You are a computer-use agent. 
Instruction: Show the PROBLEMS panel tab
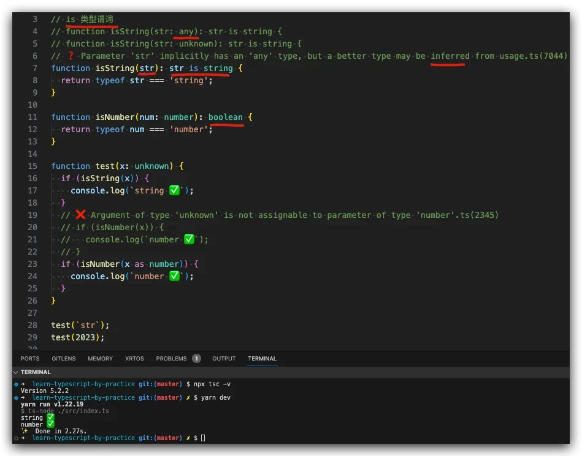(x=171, y=359)
